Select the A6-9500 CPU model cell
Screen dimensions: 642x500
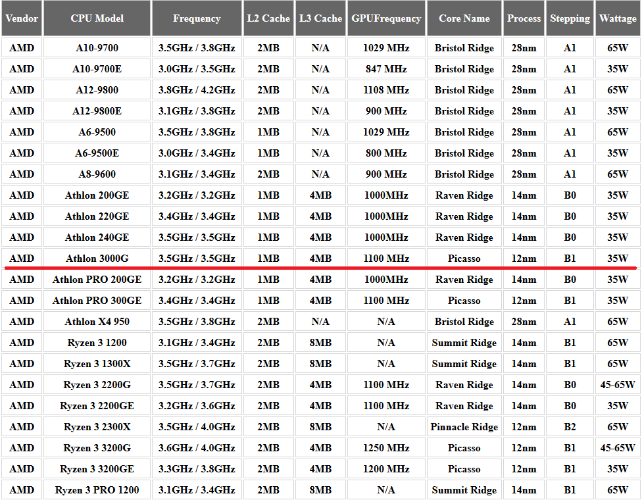(x=97, y=132)
